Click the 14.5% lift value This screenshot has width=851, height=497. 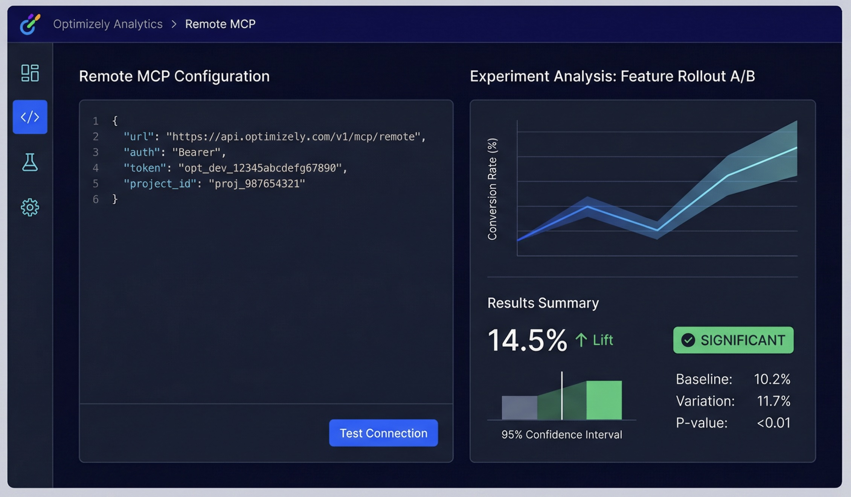point(527,340)
